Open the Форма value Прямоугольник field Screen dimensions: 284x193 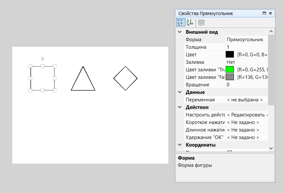(246, 40)
